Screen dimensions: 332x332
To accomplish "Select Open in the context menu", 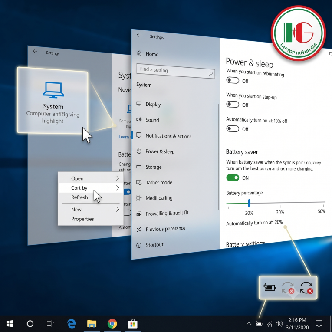I will pos(77,178).
